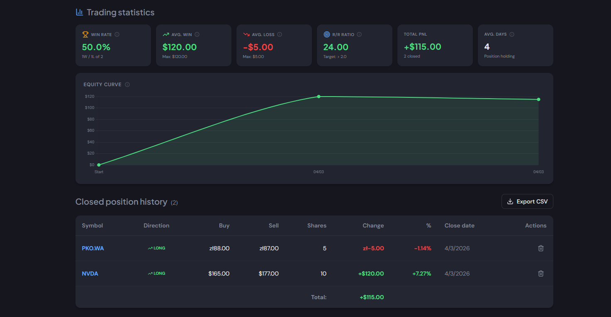Image resolution: width=611 pixels, height=317 pixels.
Task: Click the bar chart icon beside Trading statistics
Action: point(79,12)
